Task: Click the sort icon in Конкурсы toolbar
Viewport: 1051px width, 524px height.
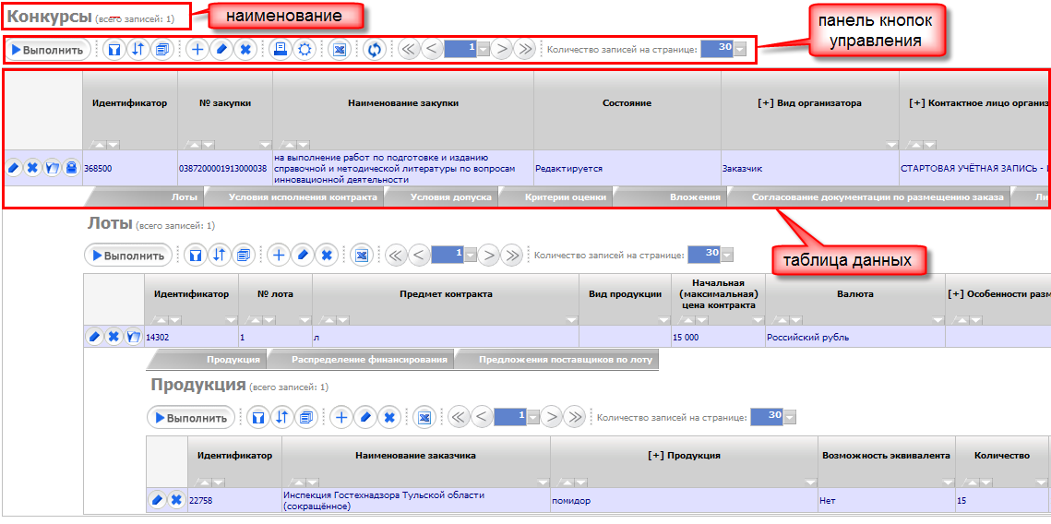Action: pyautogui.click(x=137, y=49)
